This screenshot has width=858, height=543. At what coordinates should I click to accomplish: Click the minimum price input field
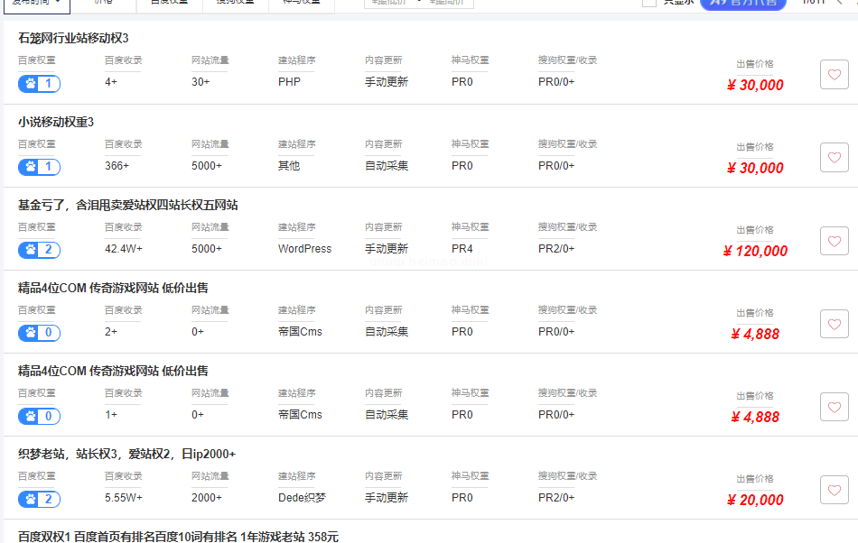[388, 4]
